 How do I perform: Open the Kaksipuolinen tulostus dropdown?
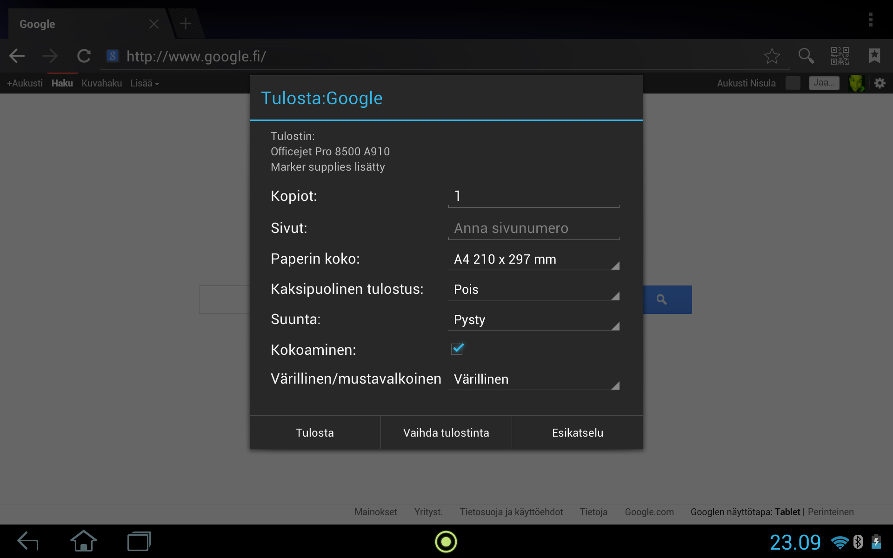click(x=534, y=290)
